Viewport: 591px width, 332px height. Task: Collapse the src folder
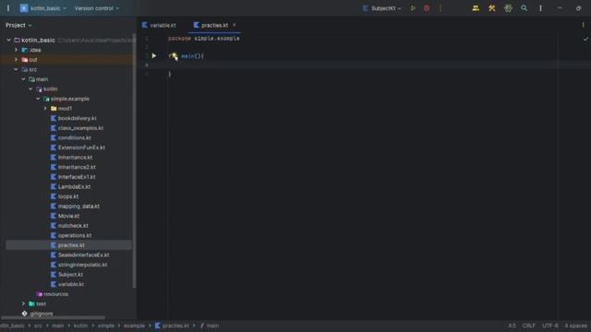(16, 69)
